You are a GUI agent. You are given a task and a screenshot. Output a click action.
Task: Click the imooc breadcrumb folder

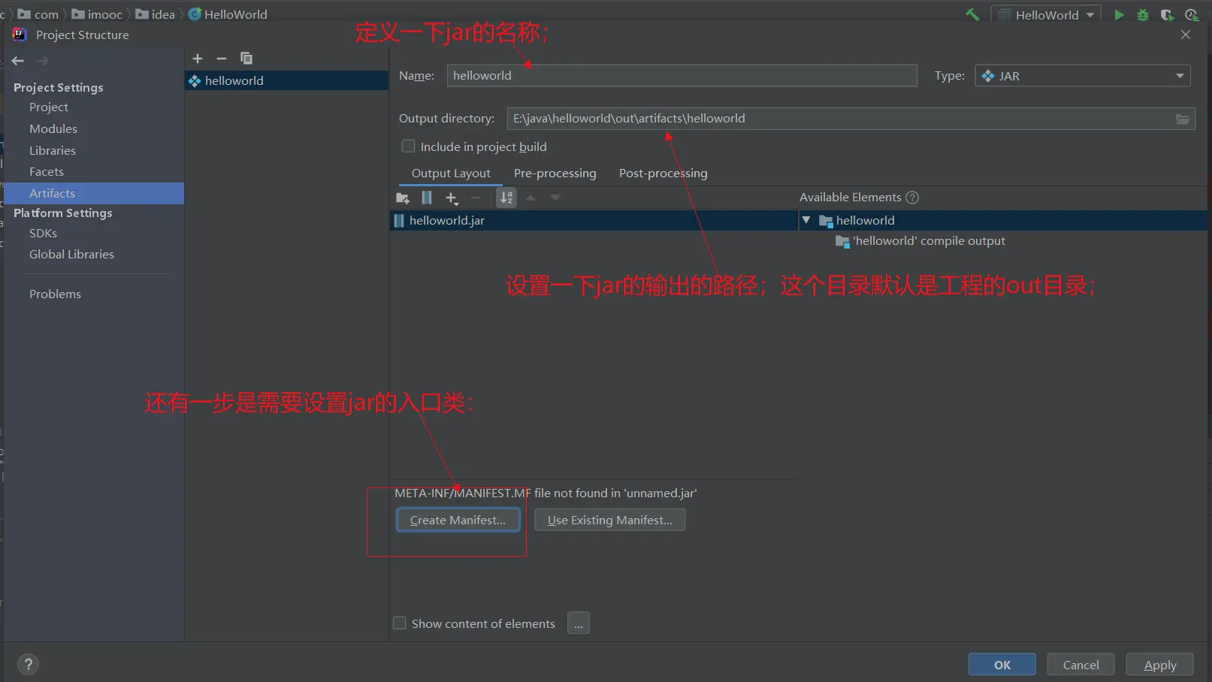[x=97, y=14]
